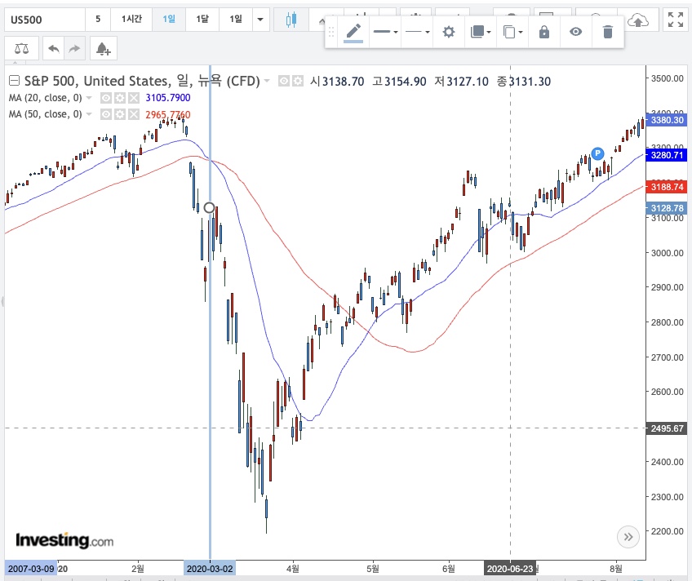Select the 5 minute interval
Image resolution: width=692 pixels, height=581 pixels.
[x=98, y=19]
